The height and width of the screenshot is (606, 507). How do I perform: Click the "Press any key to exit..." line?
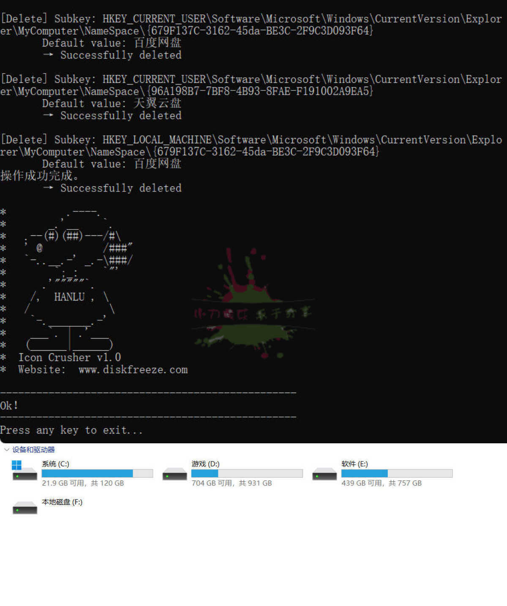tap(71, 430)
